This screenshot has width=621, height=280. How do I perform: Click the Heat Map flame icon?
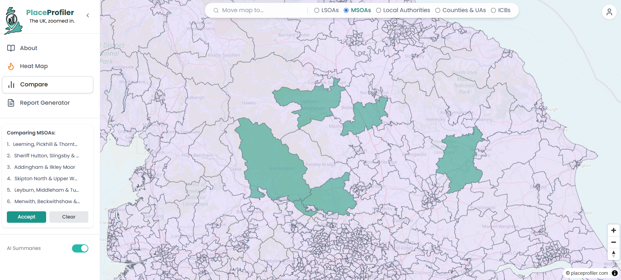point(11,66)
